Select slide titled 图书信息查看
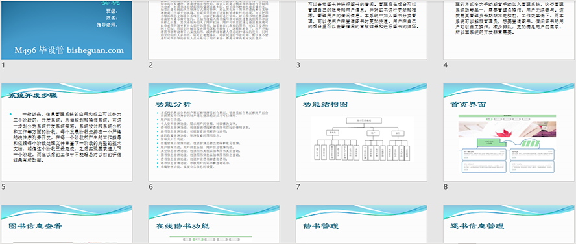 [67, 224]
